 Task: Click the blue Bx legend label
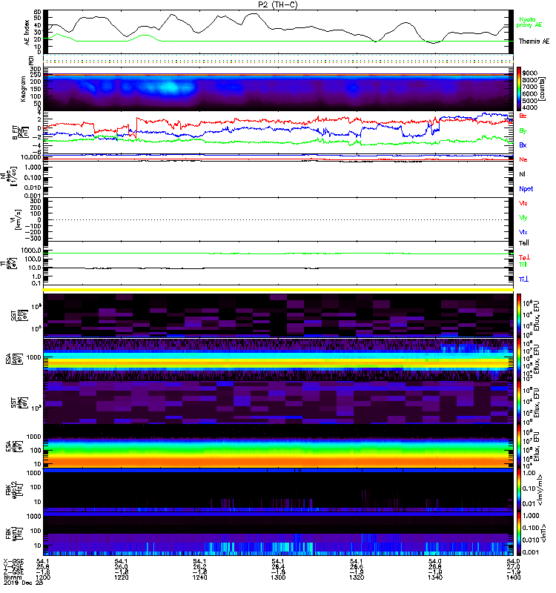pyautogui.click(x=523, y=145)
